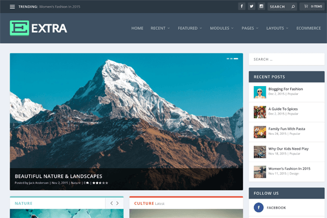Image resolution: width=327 pixels, height=218 pixels.
Task: Open the Instagram icon in top bar
Action: pyautogui.click(x=262, y=7)
